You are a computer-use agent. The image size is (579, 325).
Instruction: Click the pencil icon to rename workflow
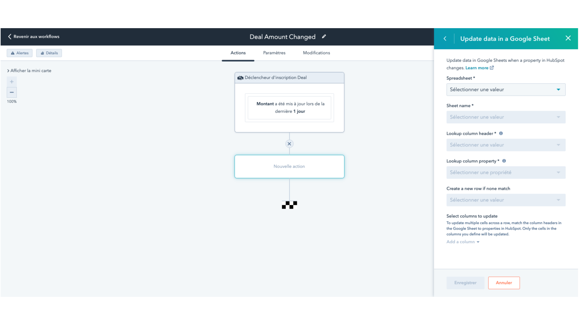[324, 37]
